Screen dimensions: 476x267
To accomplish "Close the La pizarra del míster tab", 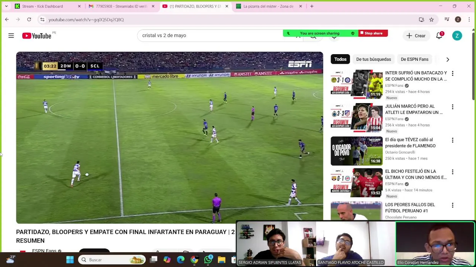I will [300, 6].
